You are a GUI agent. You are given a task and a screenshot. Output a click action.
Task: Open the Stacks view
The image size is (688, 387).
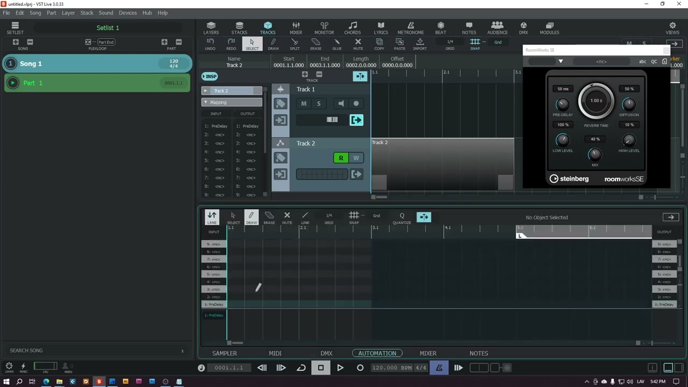click(x=239, y=28)
